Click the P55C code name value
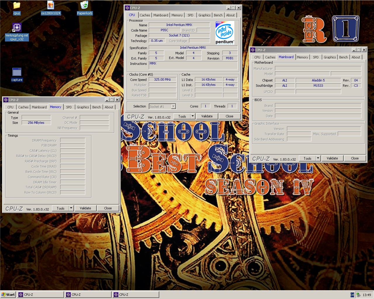374x299 pixels. (x=164, y=30)
